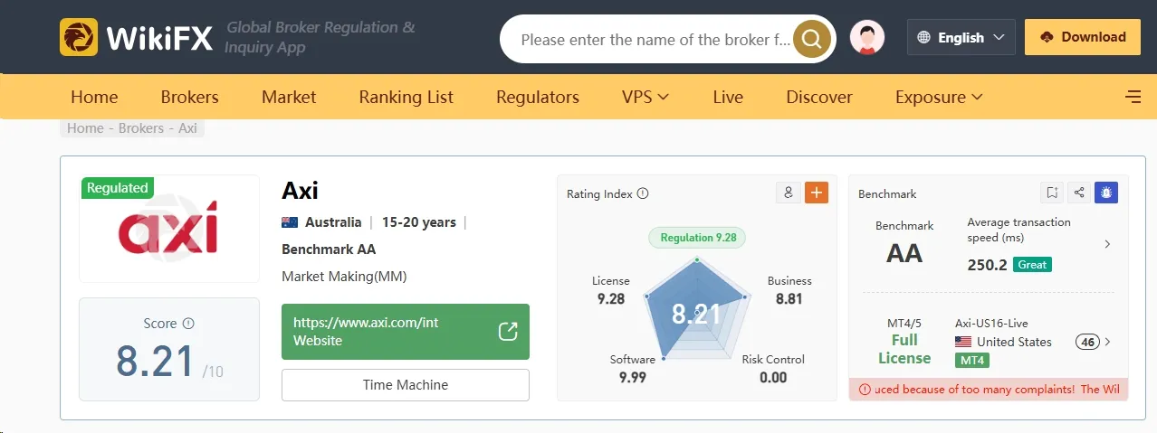Viewport: 1157px width, 433px height.
Task: Click the 15-20 years text
Action: (418, 222)
